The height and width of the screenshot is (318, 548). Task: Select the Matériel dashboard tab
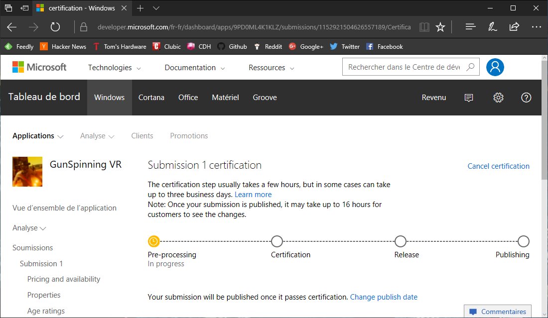(x=225, y=98)
